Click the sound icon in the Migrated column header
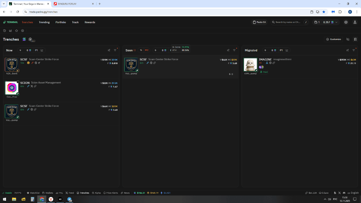361x203 pixels. tap(347, 50)
